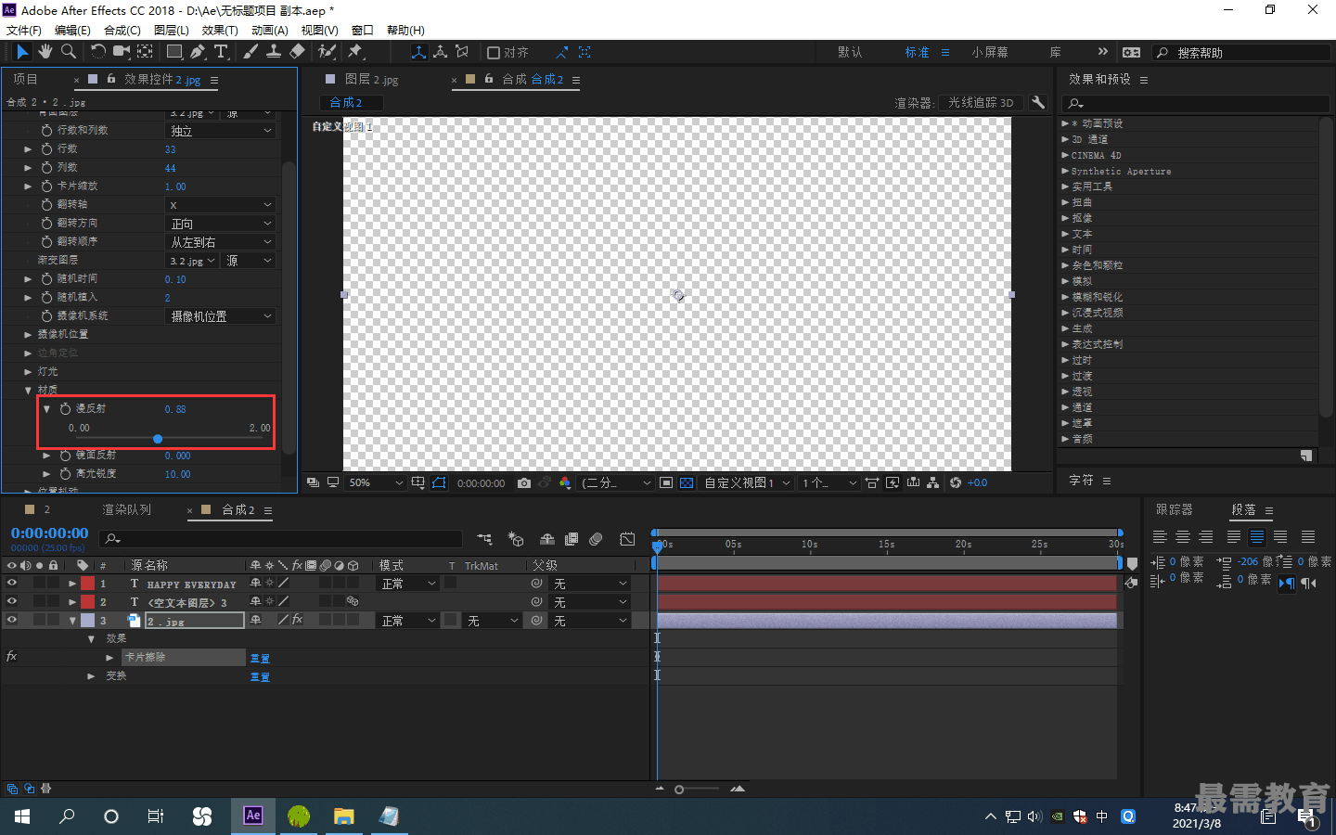
Task: Expand the 卡片擦除 effect in timeline
Action: 109,657
